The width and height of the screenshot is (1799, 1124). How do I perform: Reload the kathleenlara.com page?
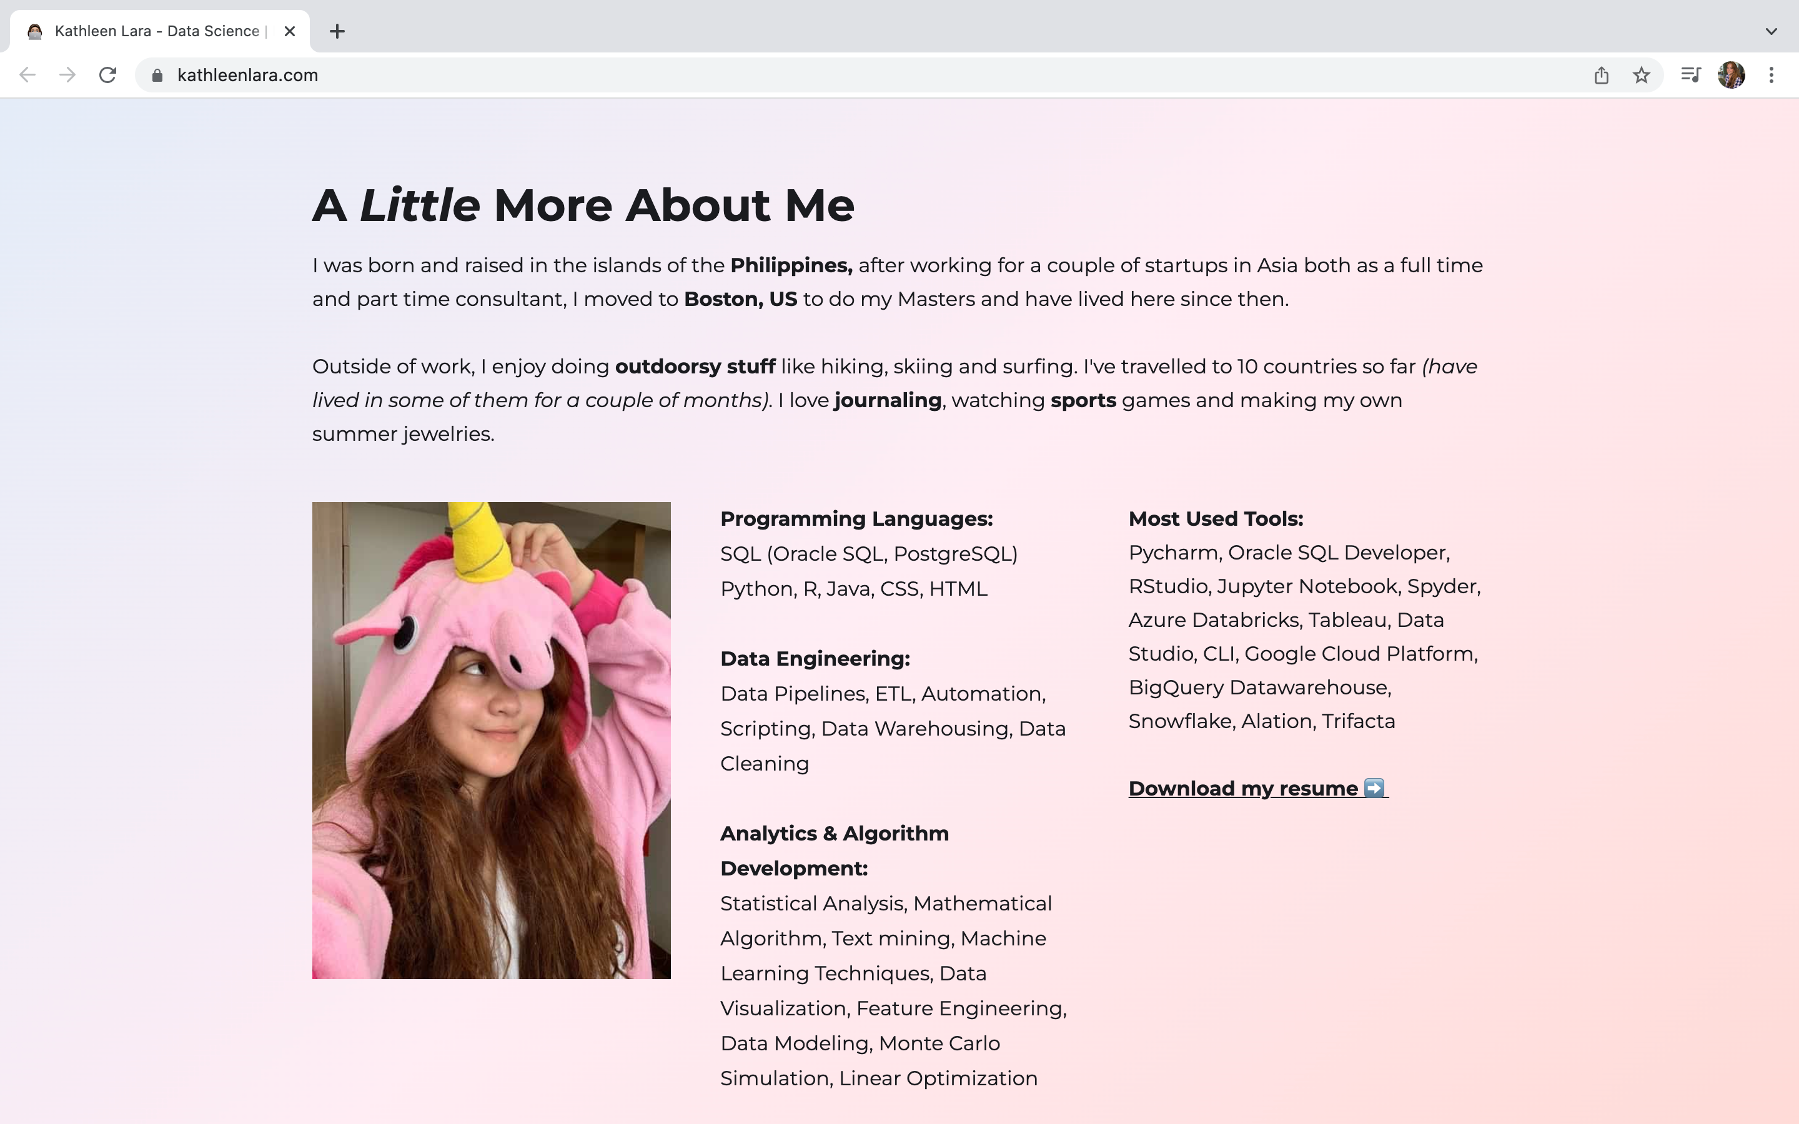coord(108,75)
